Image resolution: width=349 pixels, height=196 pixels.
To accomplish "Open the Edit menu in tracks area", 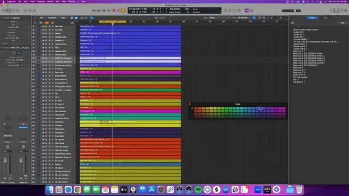I will (42, 18).
